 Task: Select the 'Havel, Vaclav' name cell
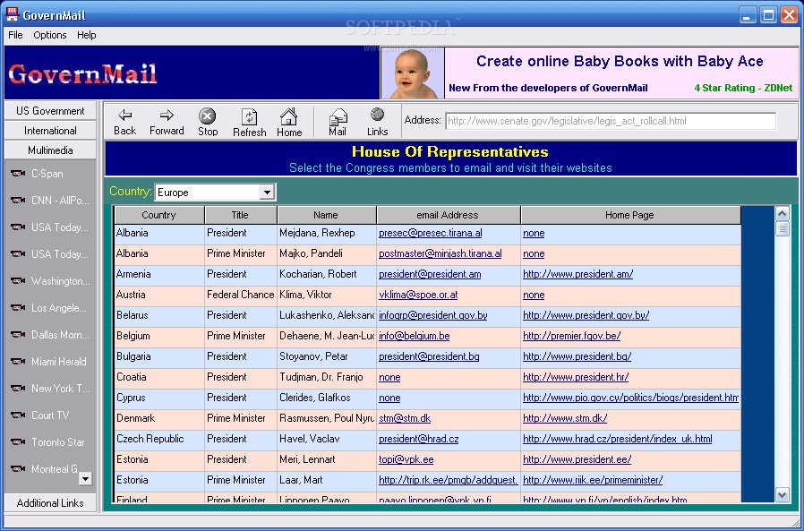[x=327, y=439]
